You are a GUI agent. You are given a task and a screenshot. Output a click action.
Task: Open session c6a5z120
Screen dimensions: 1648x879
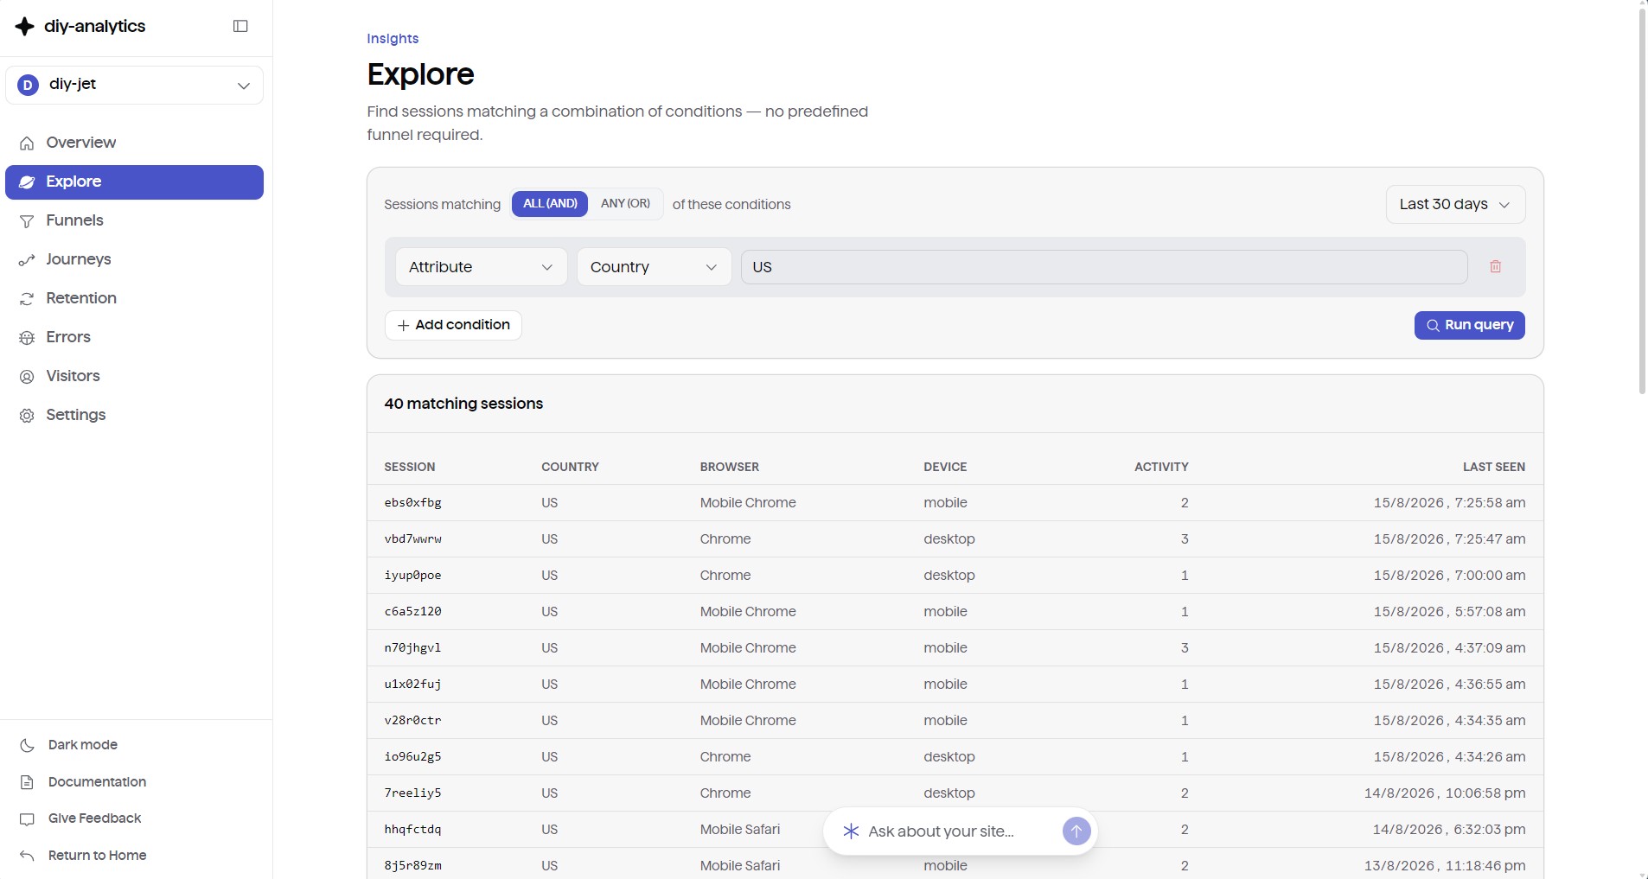pos(413,612)
